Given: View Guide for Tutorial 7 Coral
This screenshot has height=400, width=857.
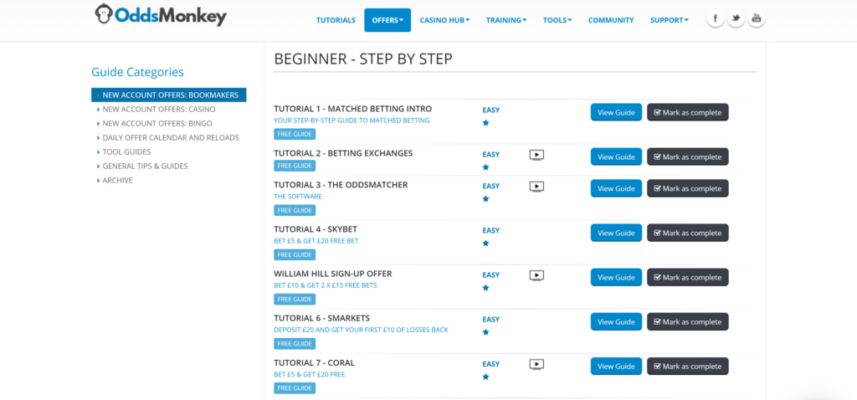Looking at the screenshot, I should [x=616, y=367].
